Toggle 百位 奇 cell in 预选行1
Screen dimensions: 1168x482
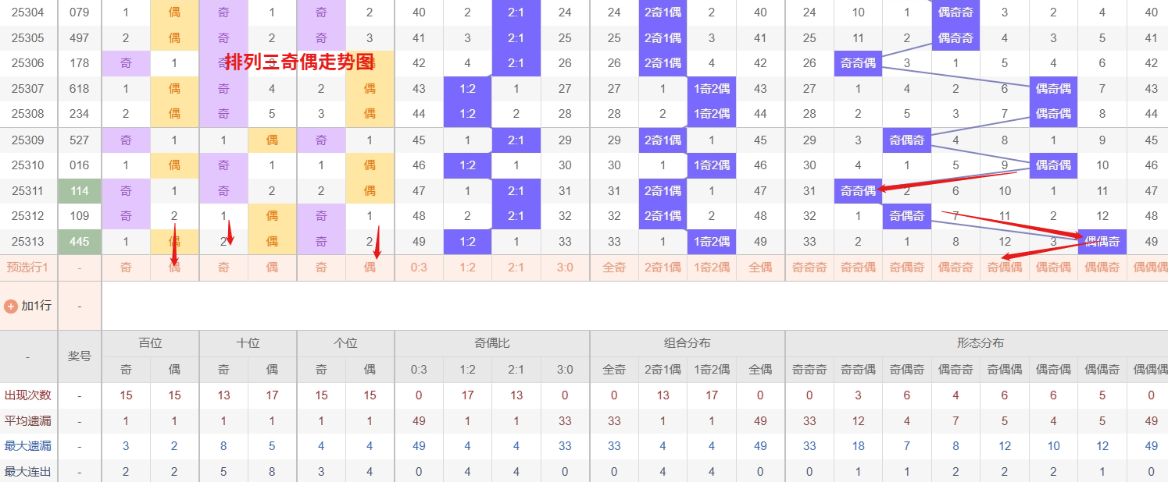pos(126,268)
